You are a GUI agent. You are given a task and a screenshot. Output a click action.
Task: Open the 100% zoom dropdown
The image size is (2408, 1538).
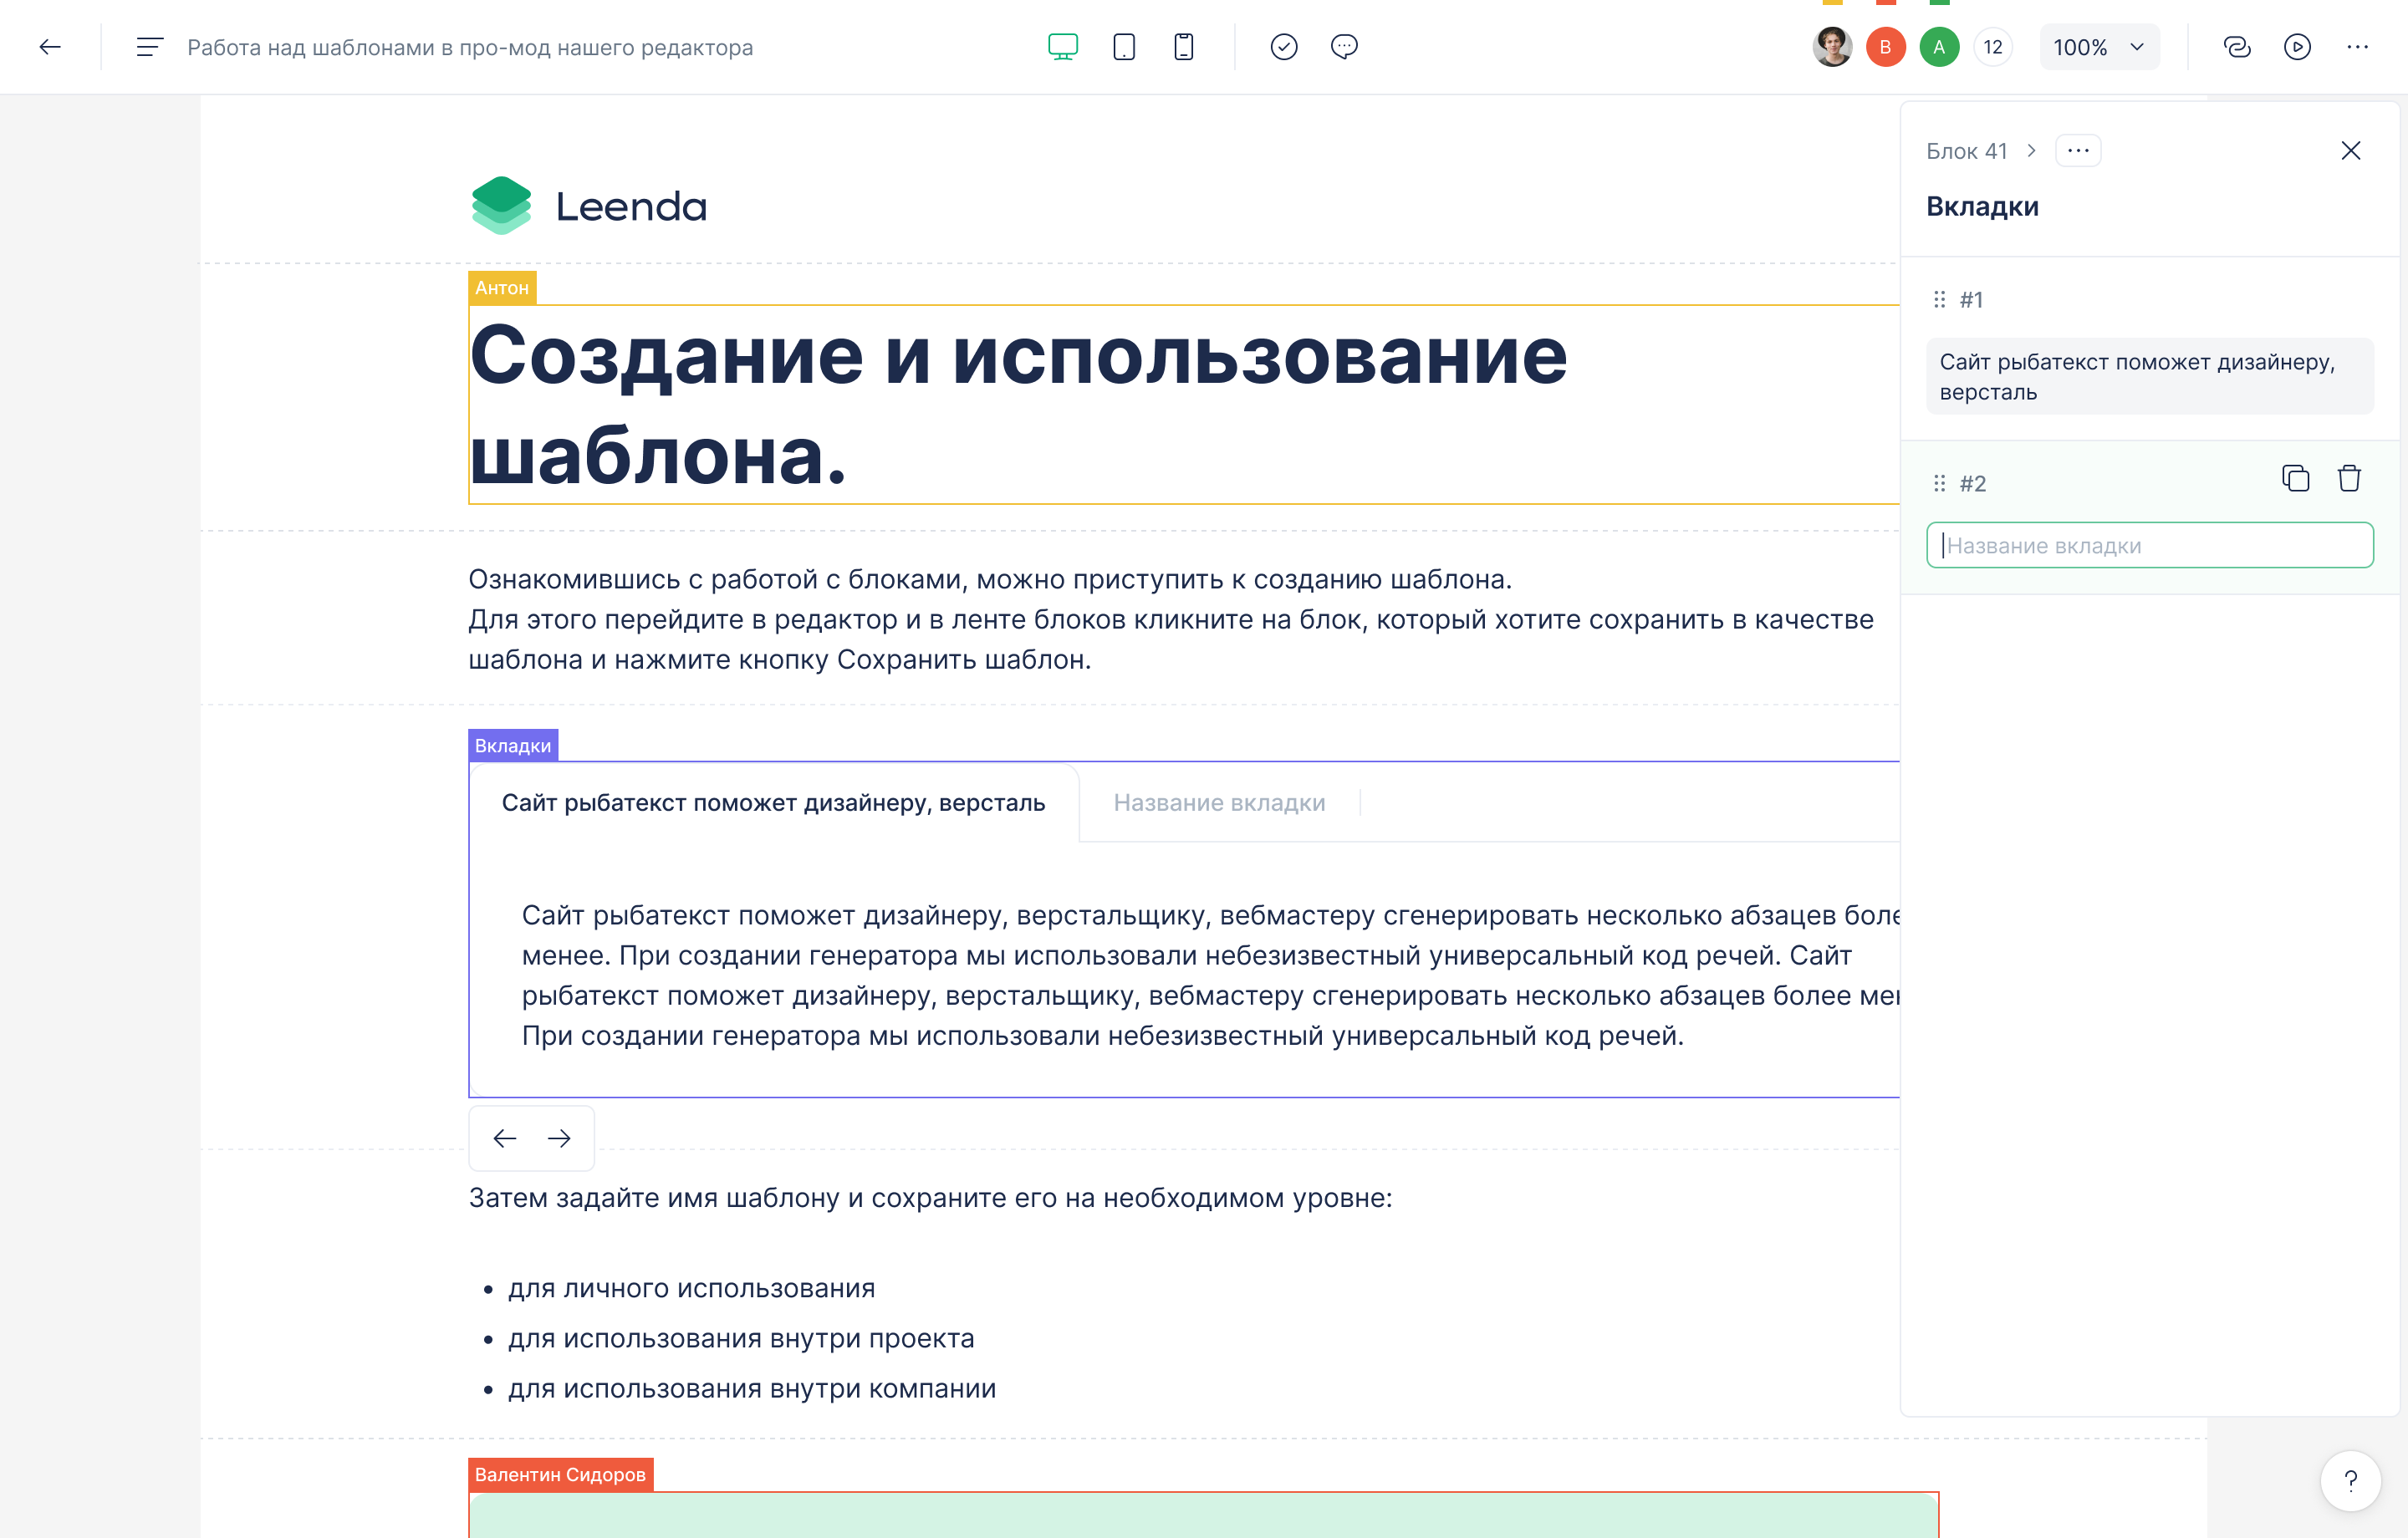pyautogui.click(x=2098, y=47)
